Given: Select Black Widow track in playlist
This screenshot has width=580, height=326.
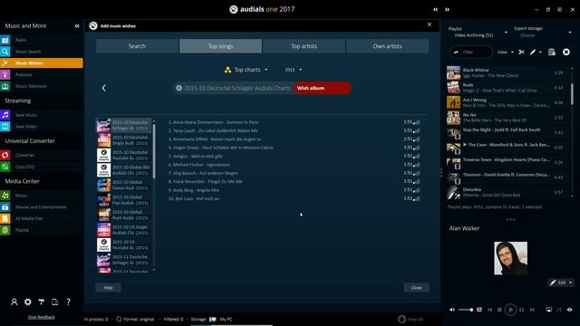Looking at the screenshot, I should [506, 72].
